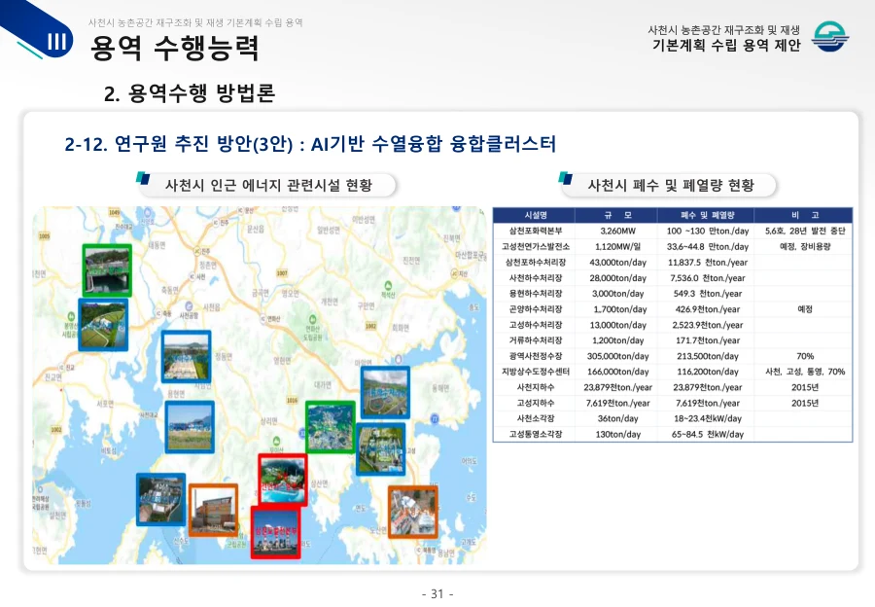Click the route 1007 road shield
Viewport: 875px width, 607px height.
(282, 273)
